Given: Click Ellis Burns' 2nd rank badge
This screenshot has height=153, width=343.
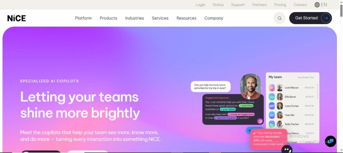Looking at the screenshot, I should click(272, 97).
